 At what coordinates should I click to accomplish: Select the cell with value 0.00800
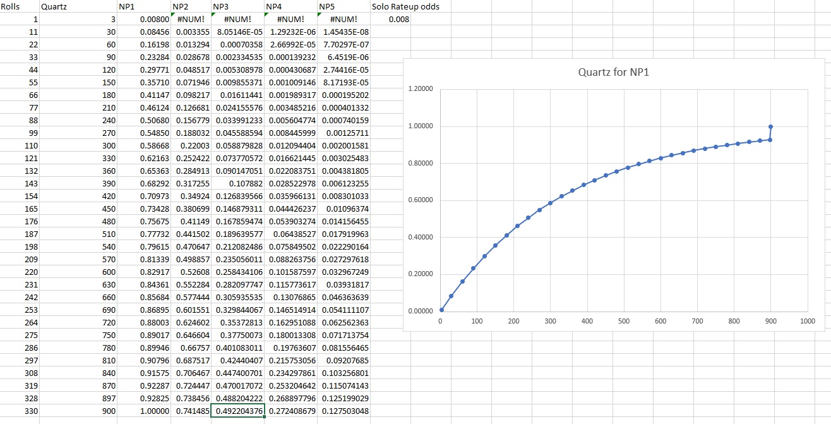[x=144, y=19]
